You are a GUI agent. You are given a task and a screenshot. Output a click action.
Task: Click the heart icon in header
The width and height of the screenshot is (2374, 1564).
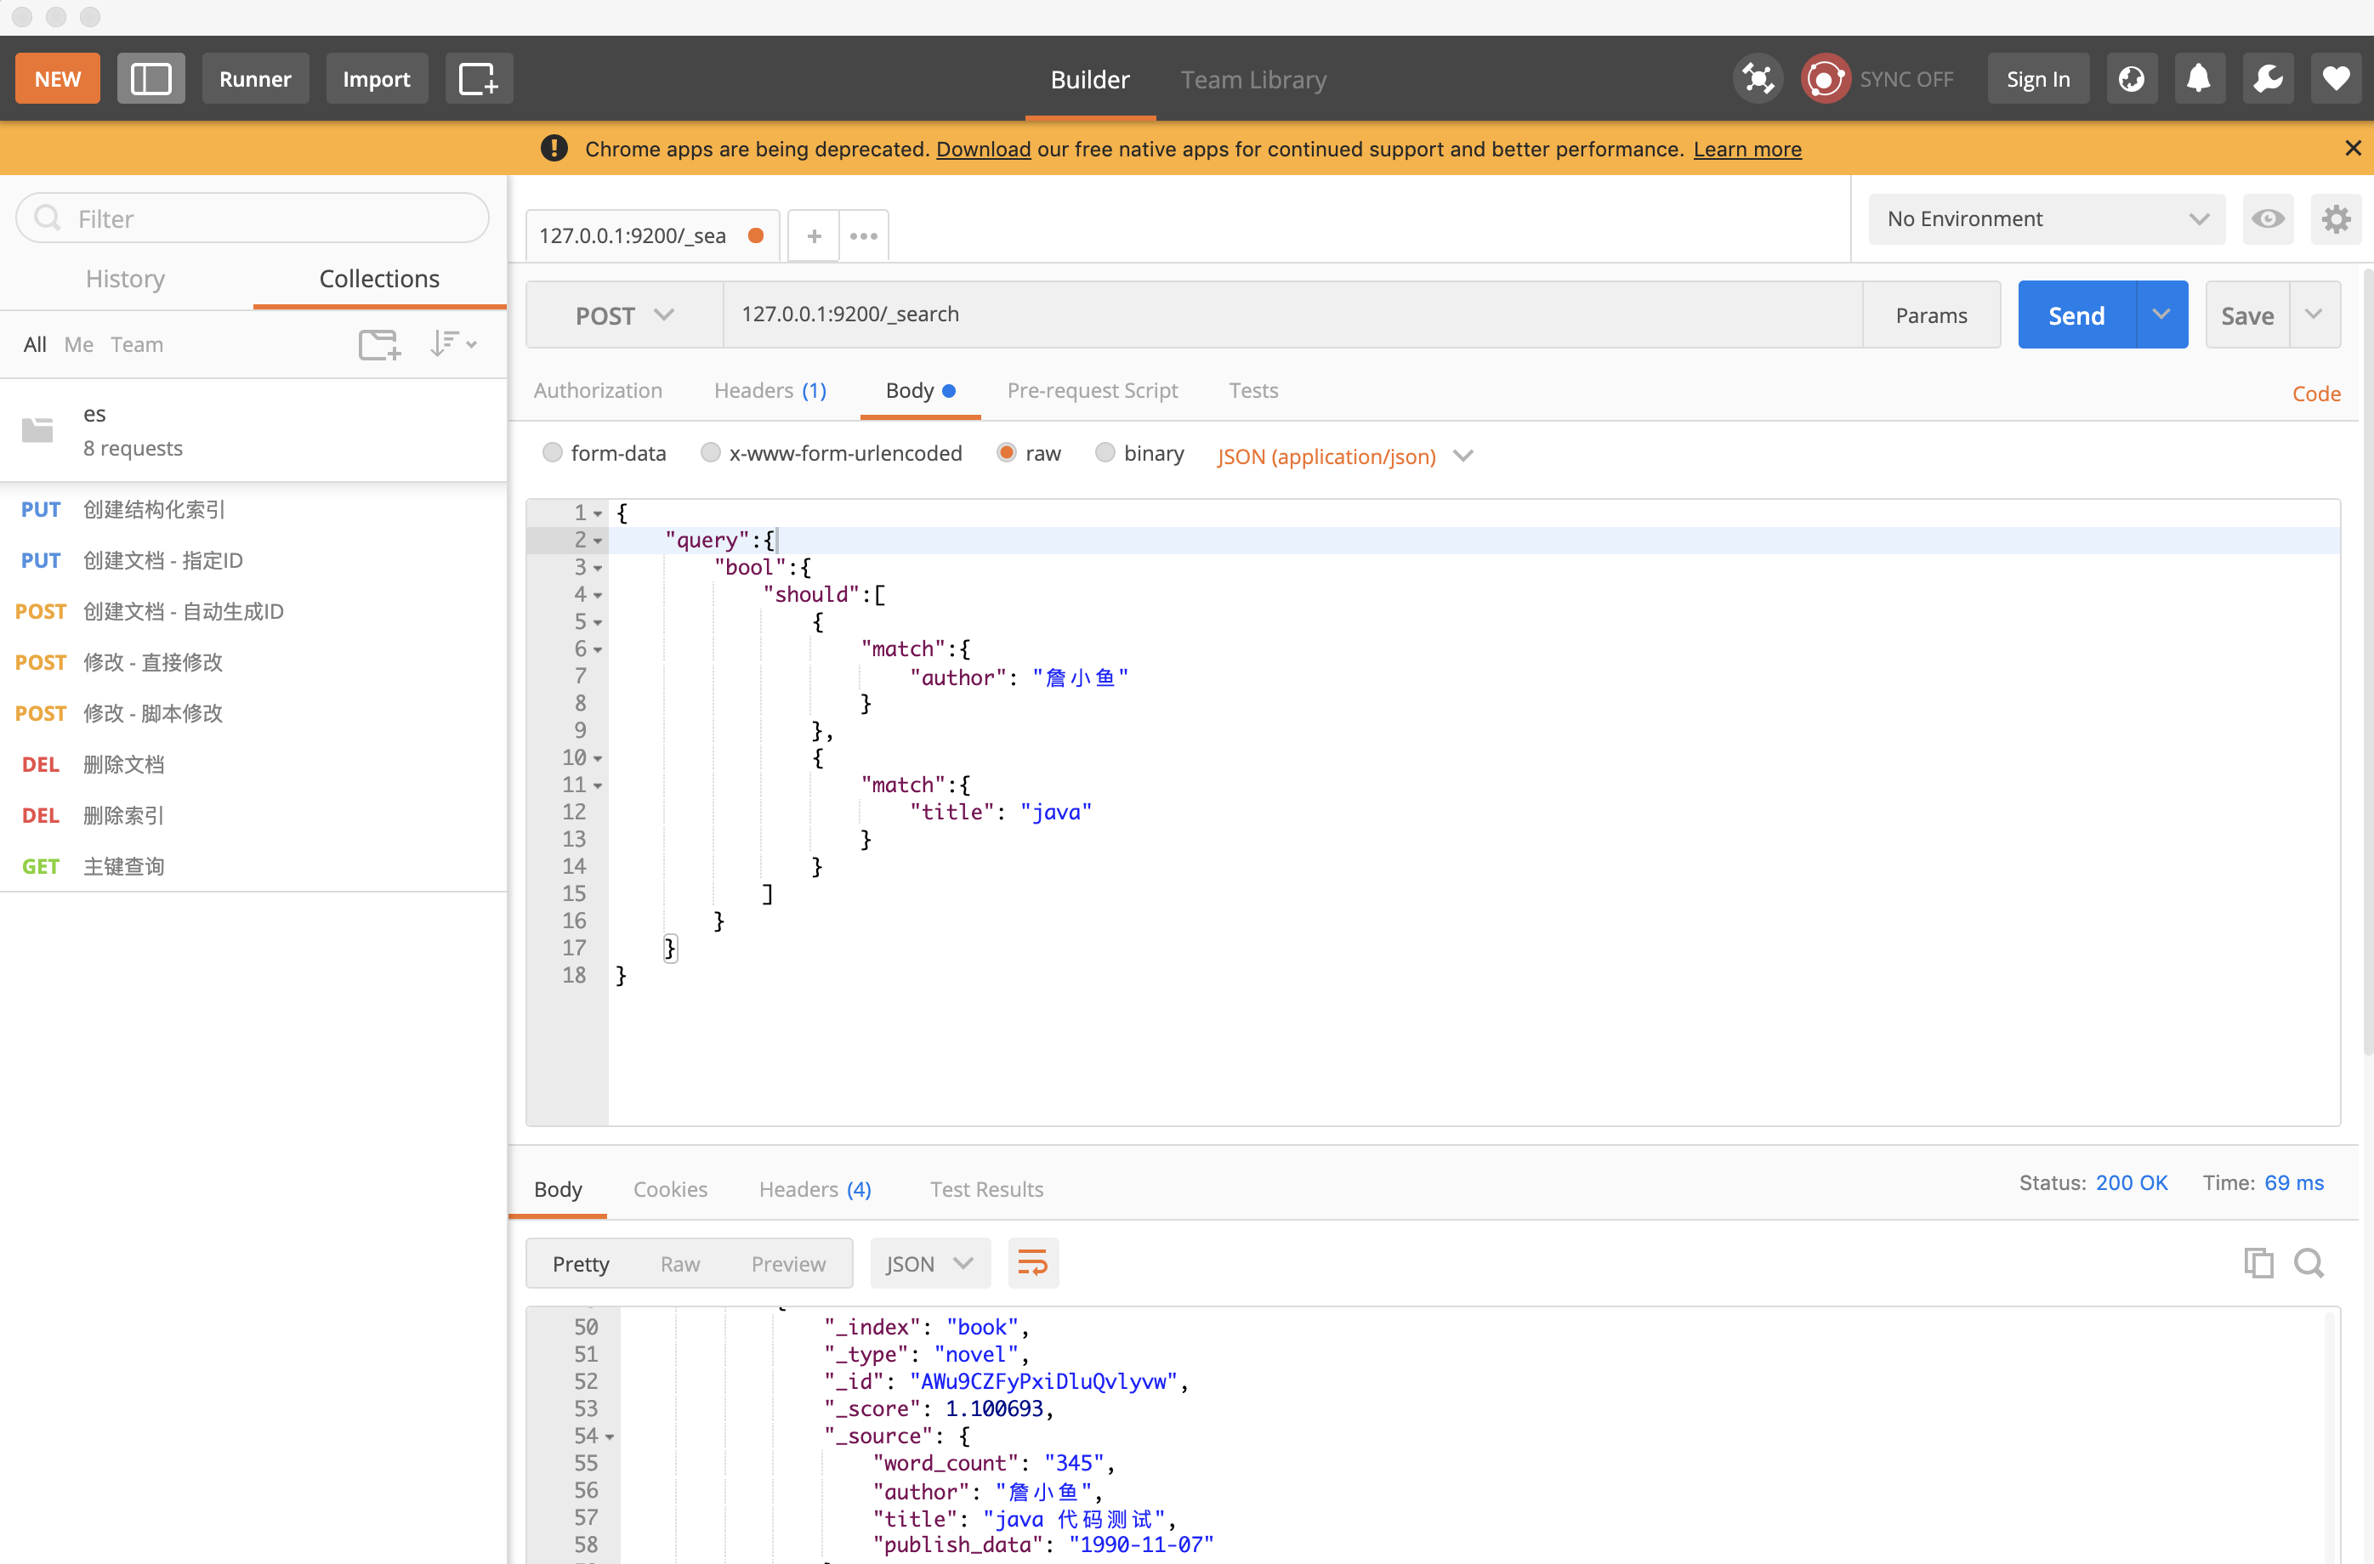pos(2335,79)
